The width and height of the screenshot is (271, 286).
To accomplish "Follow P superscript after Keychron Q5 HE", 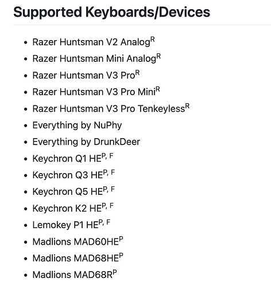I will click(x=105, y=190).
